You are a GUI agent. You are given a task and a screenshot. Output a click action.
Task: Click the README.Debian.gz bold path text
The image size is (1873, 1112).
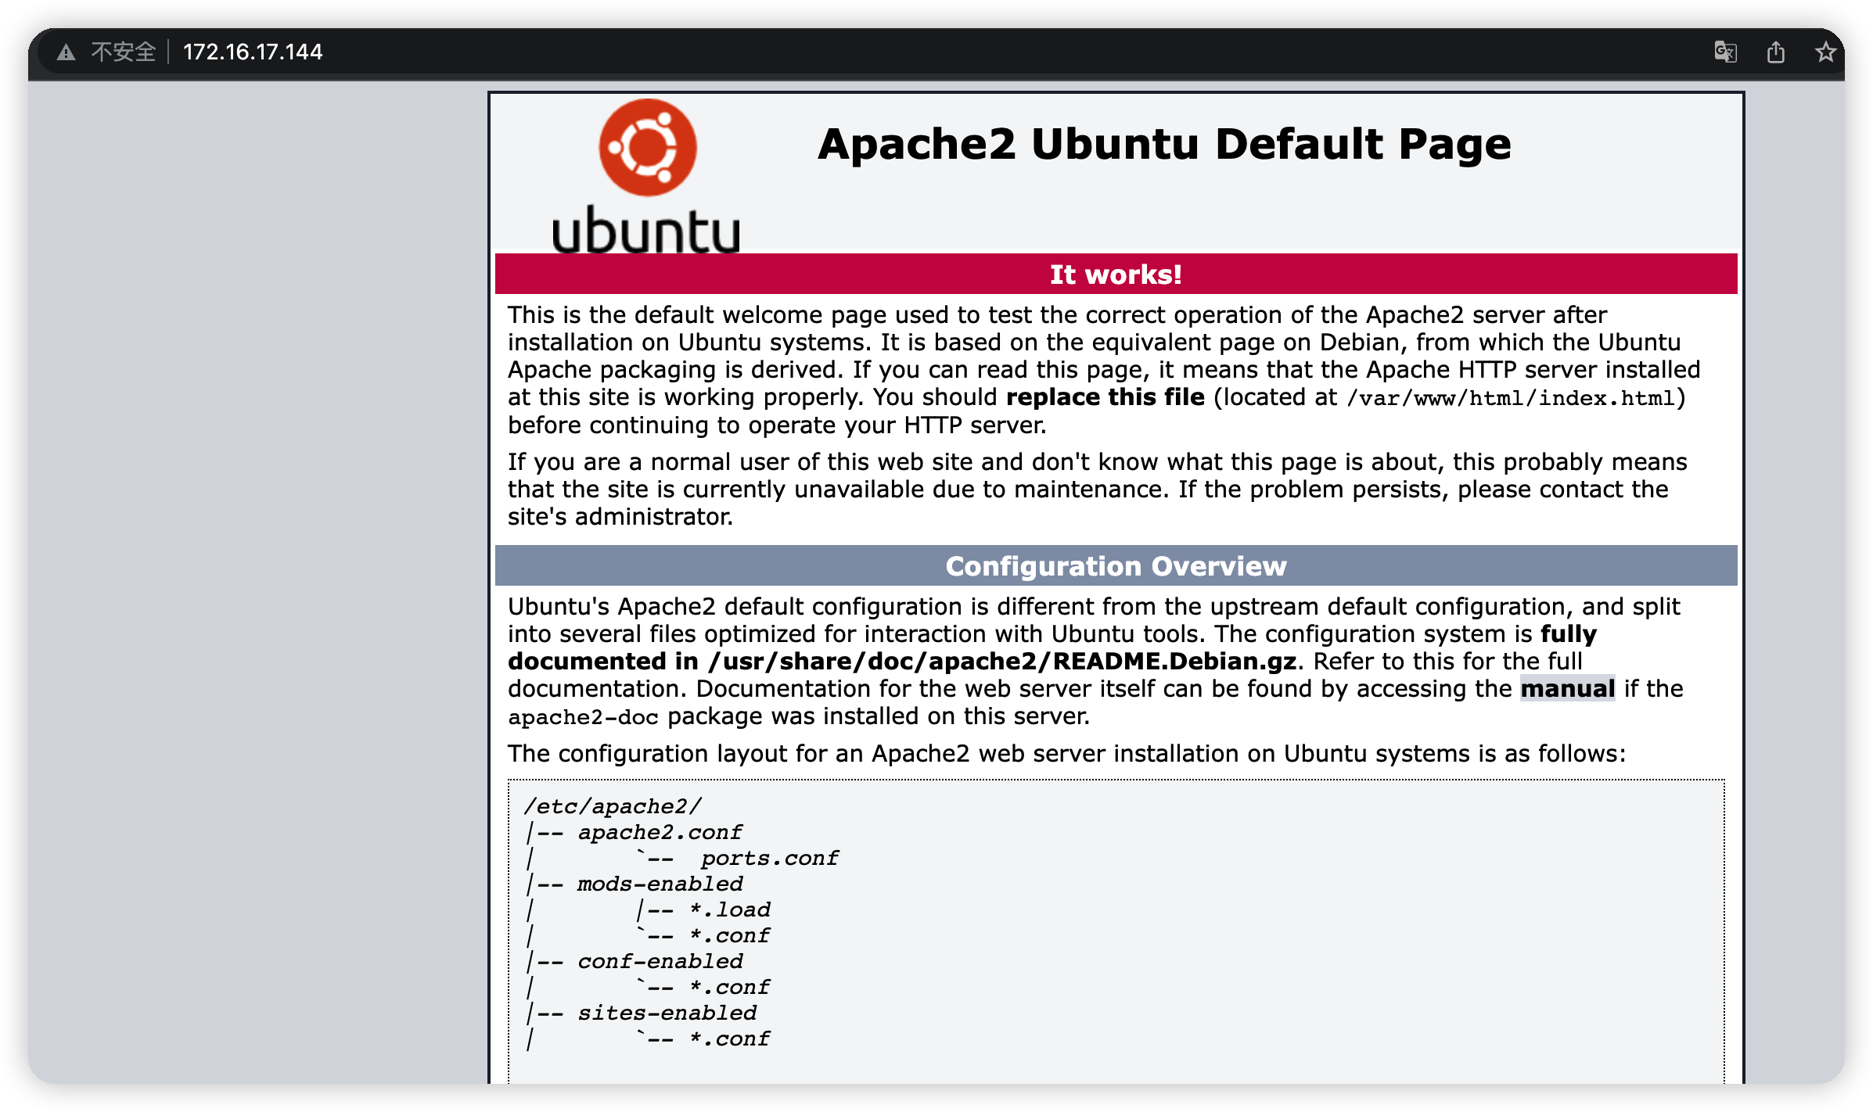pos(1001,662)
